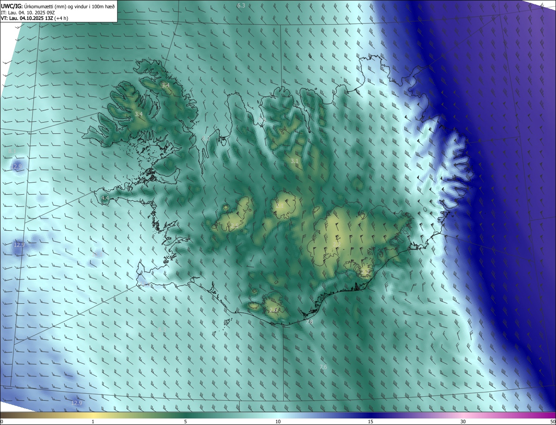Click the '50' tick on the color scale
Viewport: 556px width, 425px height.
pyautogui.click(x=553, y=422)
